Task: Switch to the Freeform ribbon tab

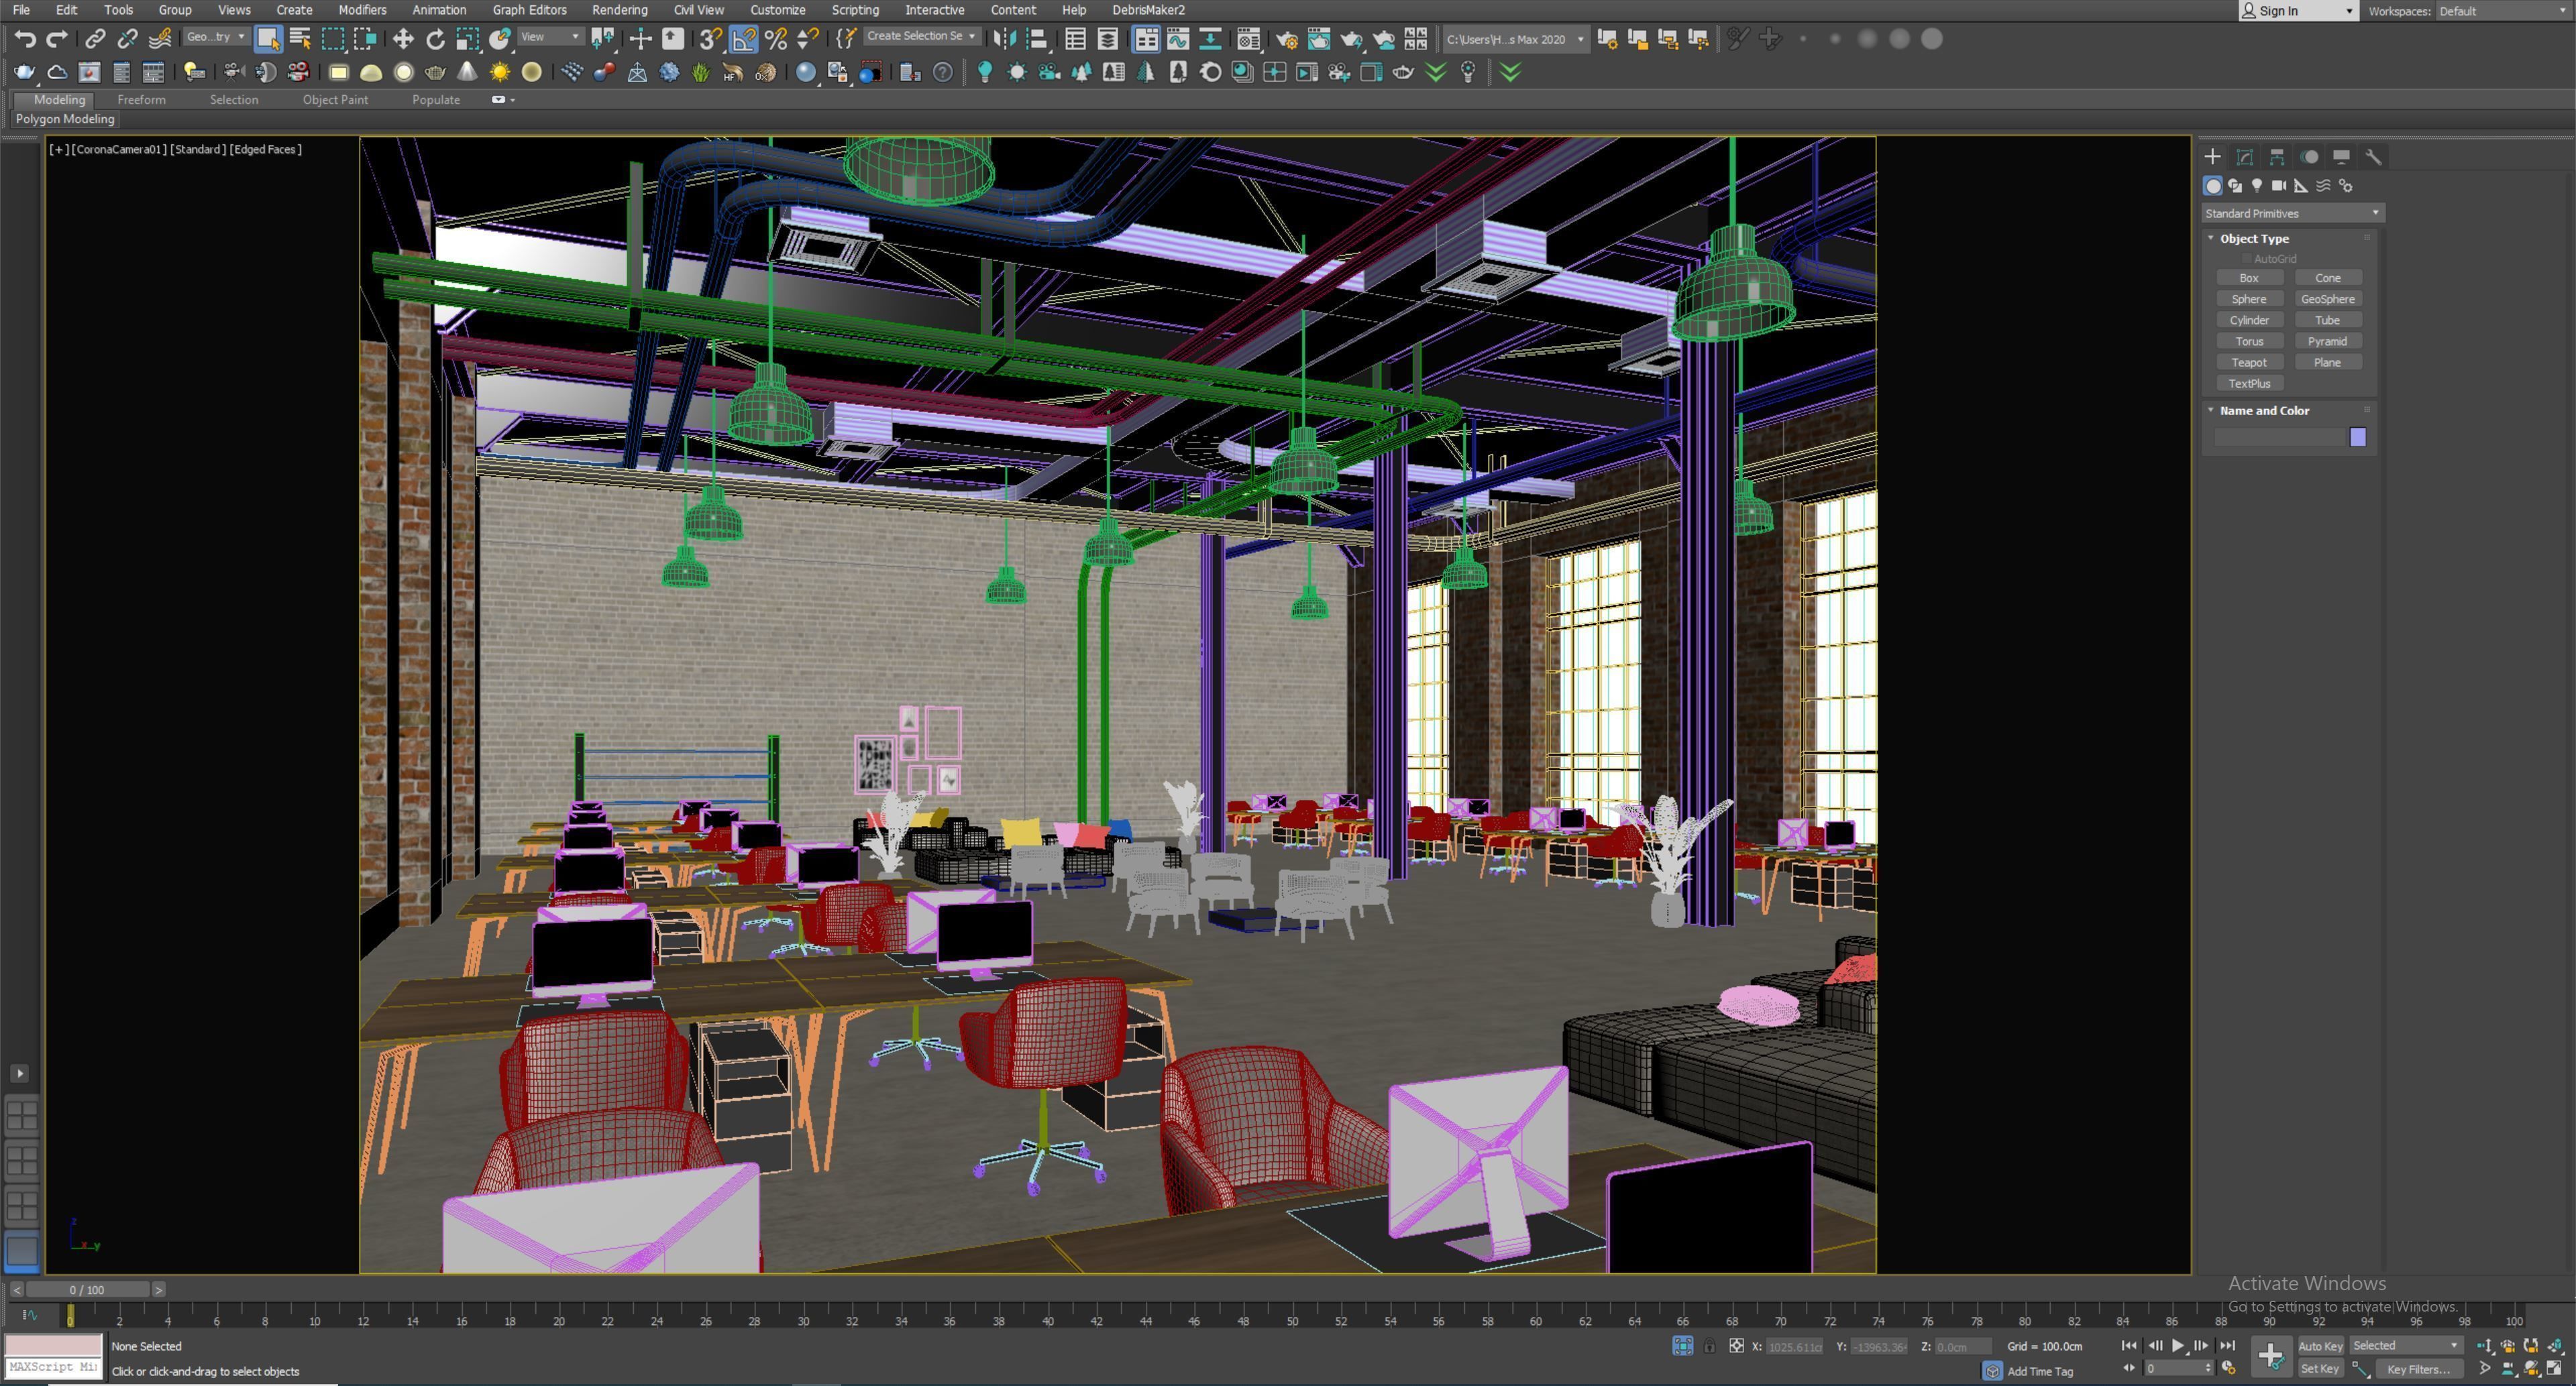Action: point(141,100)
